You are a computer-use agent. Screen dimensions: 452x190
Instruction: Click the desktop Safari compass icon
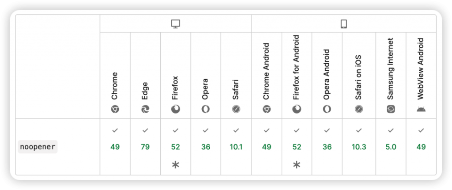coord(236,109)
